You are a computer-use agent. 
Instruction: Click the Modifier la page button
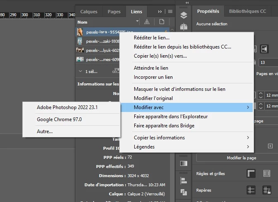(242, 158)
